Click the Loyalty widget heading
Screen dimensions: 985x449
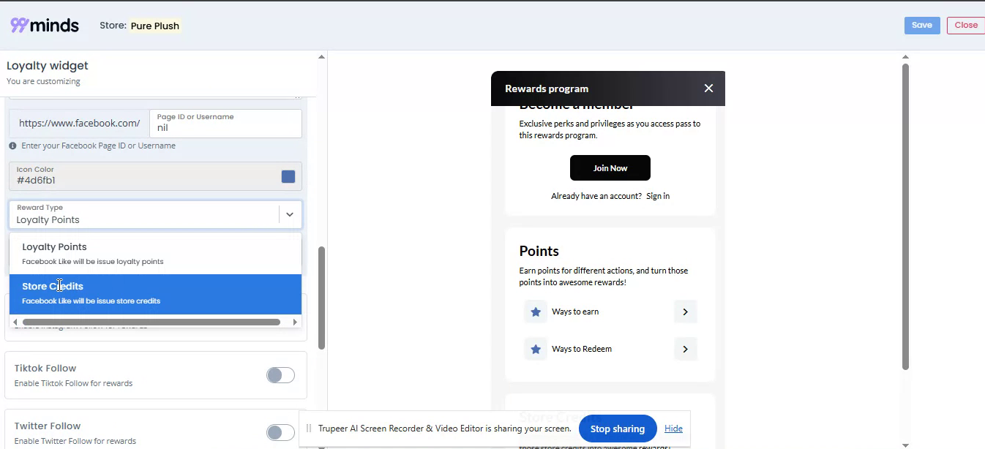[48, 65]
